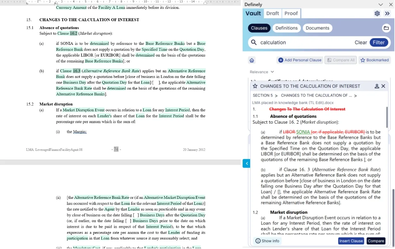The width and height of the screenshot is (395, 249).
Task: Open the Proof tab
Action: (x=291, y=13)
